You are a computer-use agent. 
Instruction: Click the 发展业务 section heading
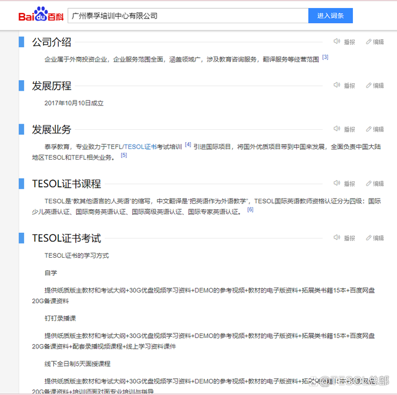click(x=51, y=130)
